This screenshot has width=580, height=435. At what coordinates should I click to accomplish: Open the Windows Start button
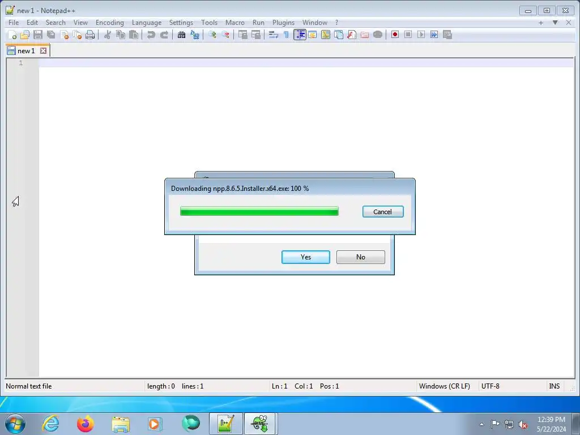pos(15,424)
